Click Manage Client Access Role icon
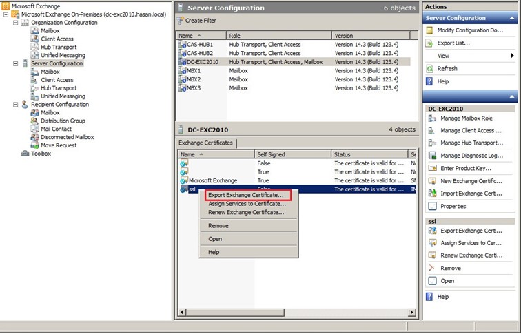Image resolution: width=521 pixels, height=334 pixels. pyautogui.click(x=432, y=130)
